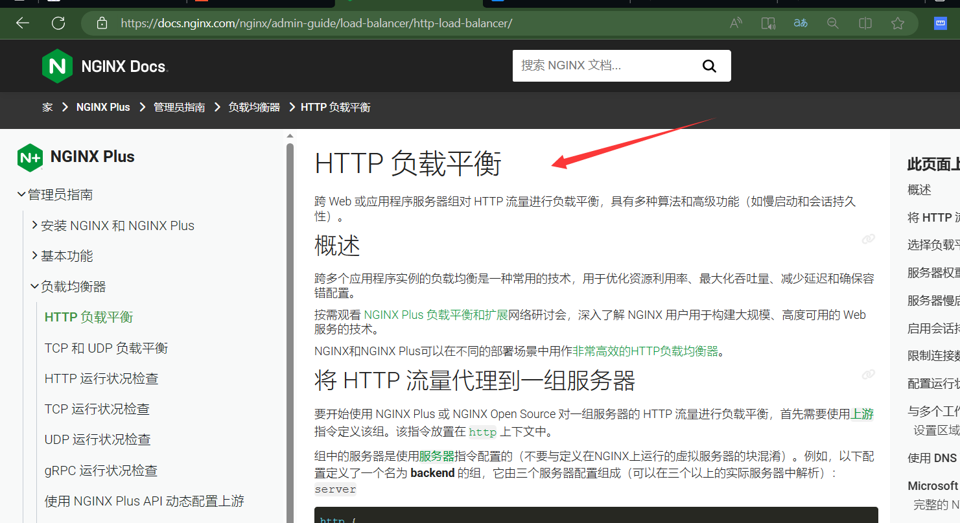Copy anchor link beside 概述 heading
This screenshot has height=523, width=960.
click(869, 239)
